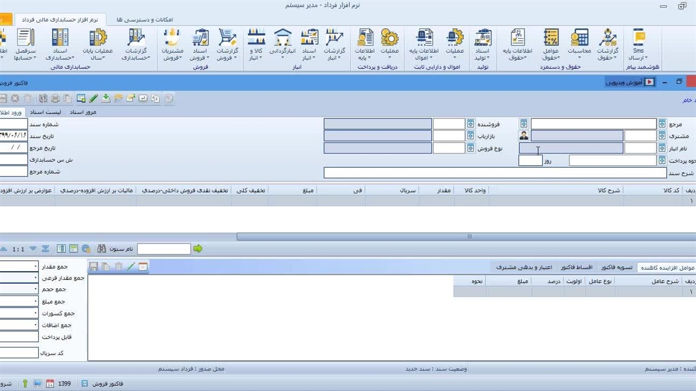Click the آموزش ویدیویی button
Viewport: 696px width, 391px height.
(630, 82)
